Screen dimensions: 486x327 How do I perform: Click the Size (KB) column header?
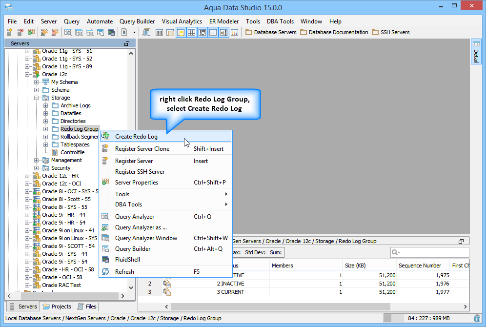point(369,266)
